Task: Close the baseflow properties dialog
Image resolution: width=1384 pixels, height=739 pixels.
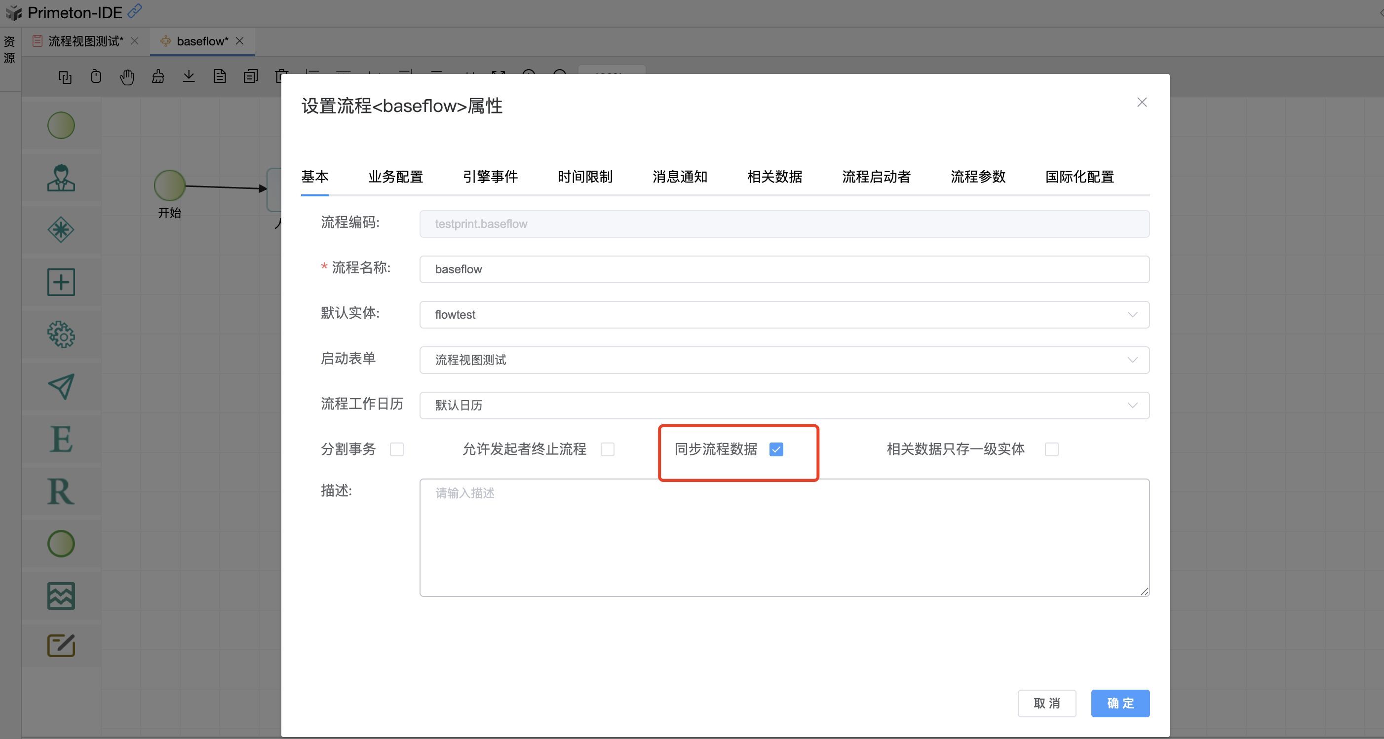Action: click(1142, 103)
